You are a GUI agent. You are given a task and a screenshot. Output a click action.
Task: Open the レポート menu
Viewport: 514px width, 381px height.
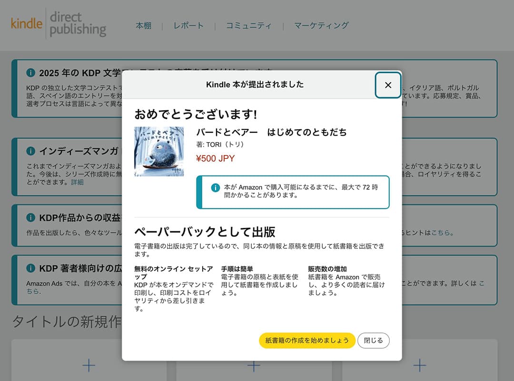click(x=188, y=25)
